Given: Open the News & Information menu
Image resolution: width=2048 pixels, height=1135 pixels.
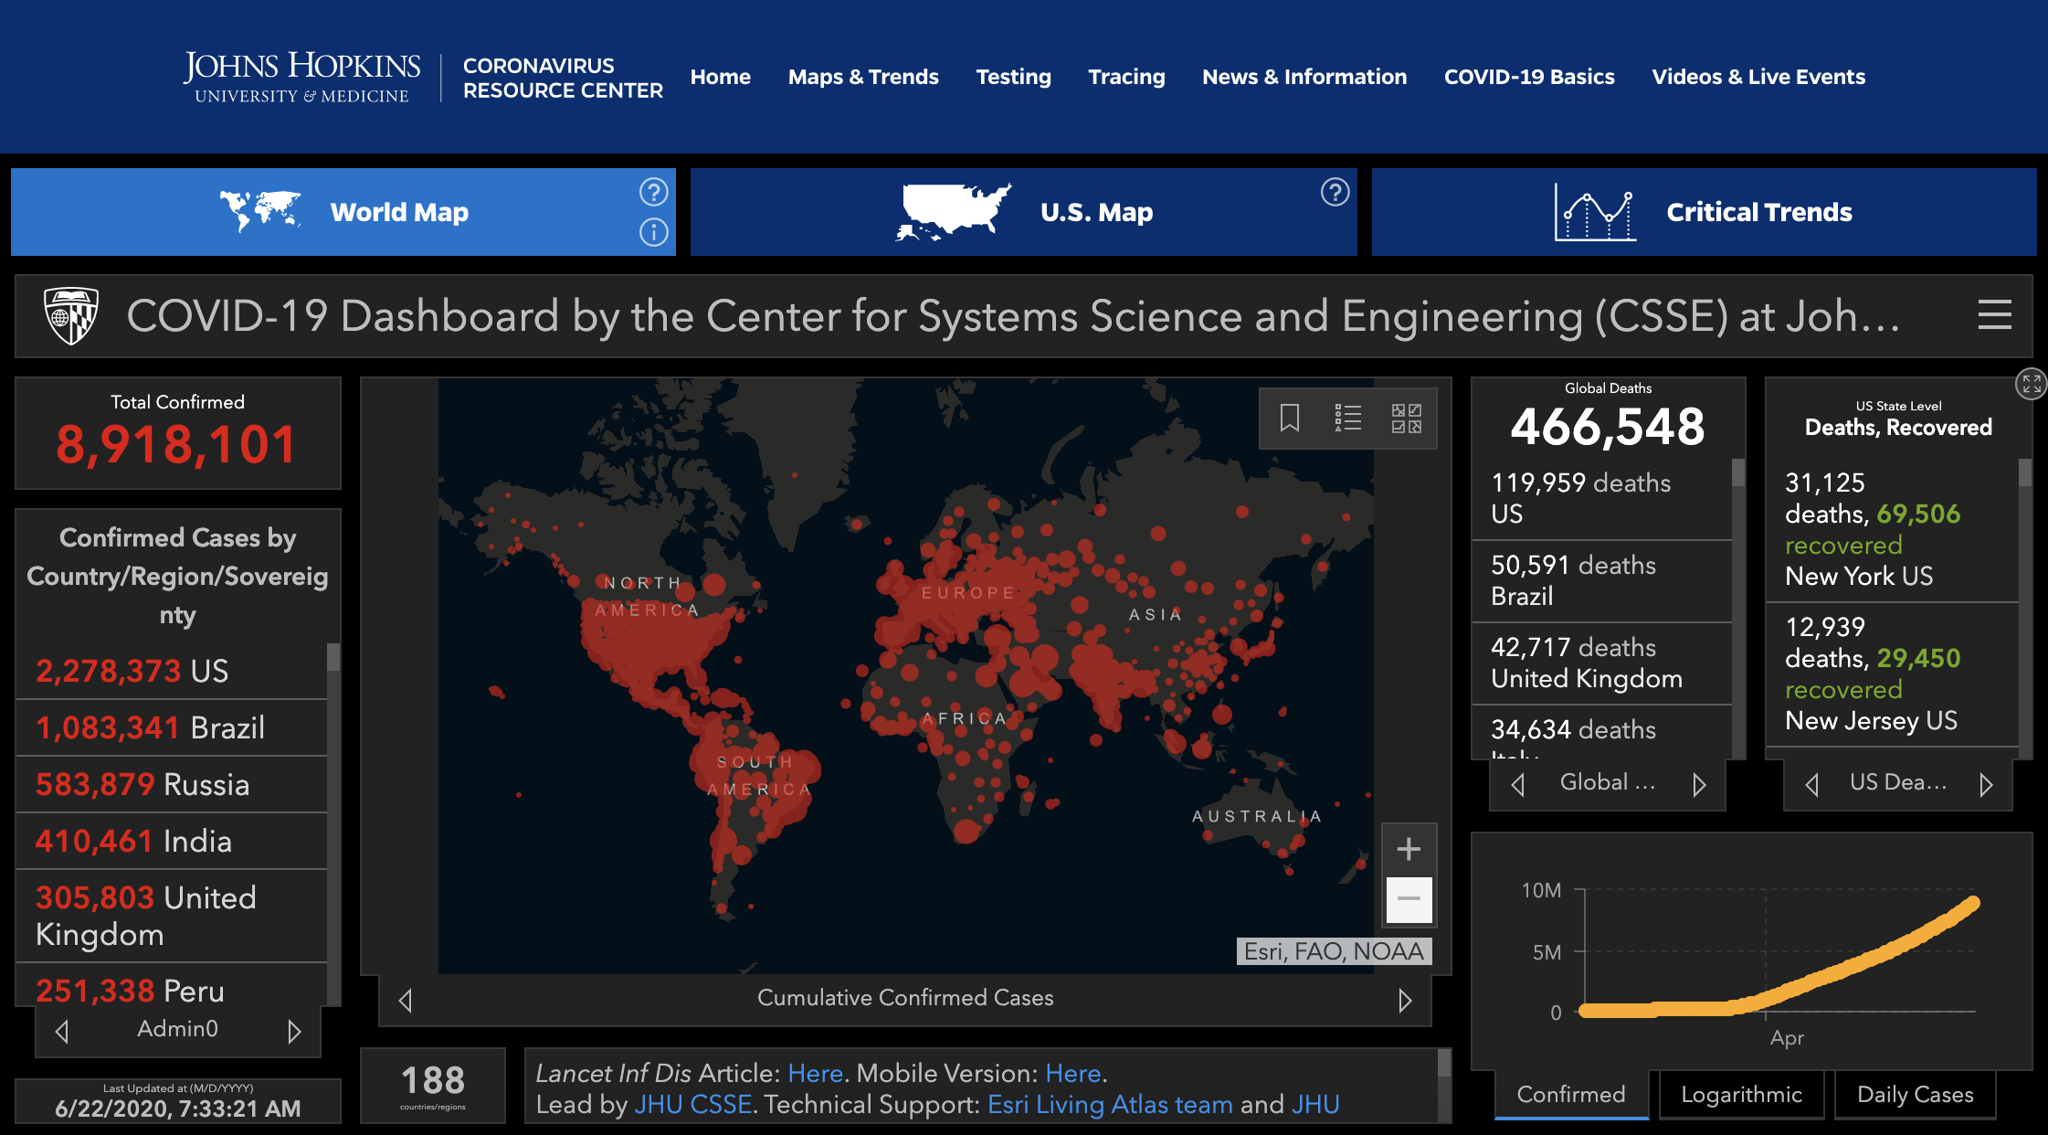Looking at the screenshot, I should point(1304,77).
